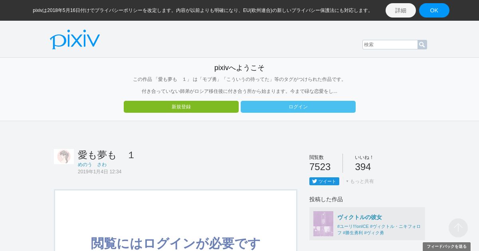The width and height of the screenshot is (479, 251).
Task: Click the title 愛も夢も 1
Action: [x=106, y=155]
